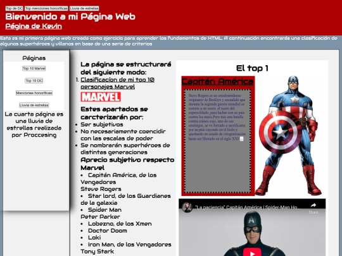Click the bullet 'No necesariamente coencidir con las escalas de poder'
Image resolution: width=342 pixels, height=256 pixels.
(x=123, y=135)
